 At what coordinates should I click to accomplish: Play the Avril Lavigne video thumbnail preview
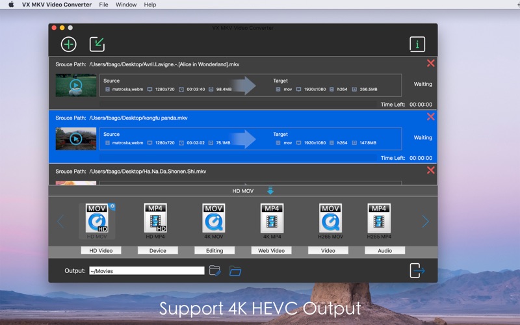click(x=76, y=85)
